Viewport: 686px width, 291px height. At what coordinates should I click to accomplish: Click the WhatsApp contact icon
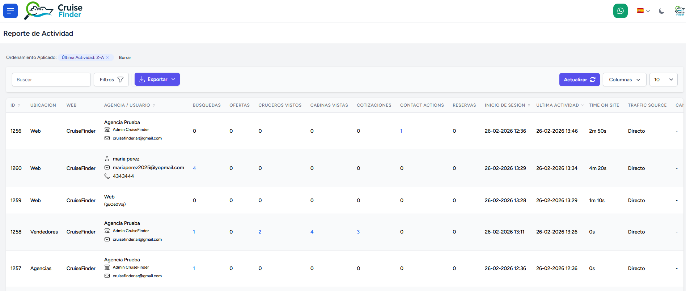coord(620,11)
